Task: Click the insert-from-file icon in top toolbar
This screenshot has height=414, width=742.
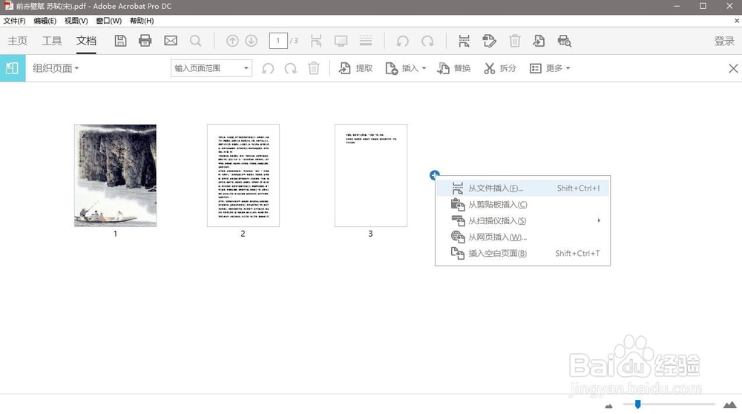Action: click(x=464, y=41)
